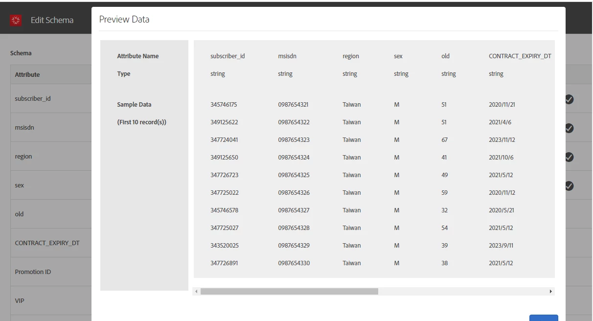Select the Promotion ID row in Schema list
Image resolution: width=593 pixels, height=321 pixels.
[x=51, y=272]
